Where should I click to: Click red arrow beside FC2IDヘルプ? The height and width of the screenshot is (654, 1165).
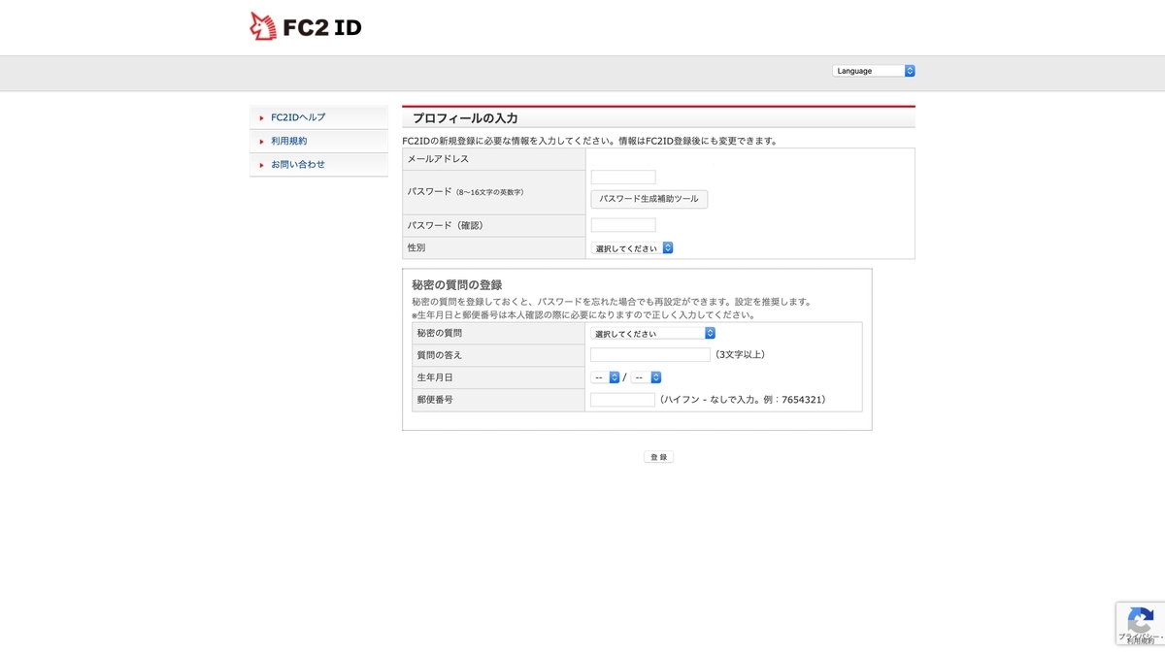261,117
